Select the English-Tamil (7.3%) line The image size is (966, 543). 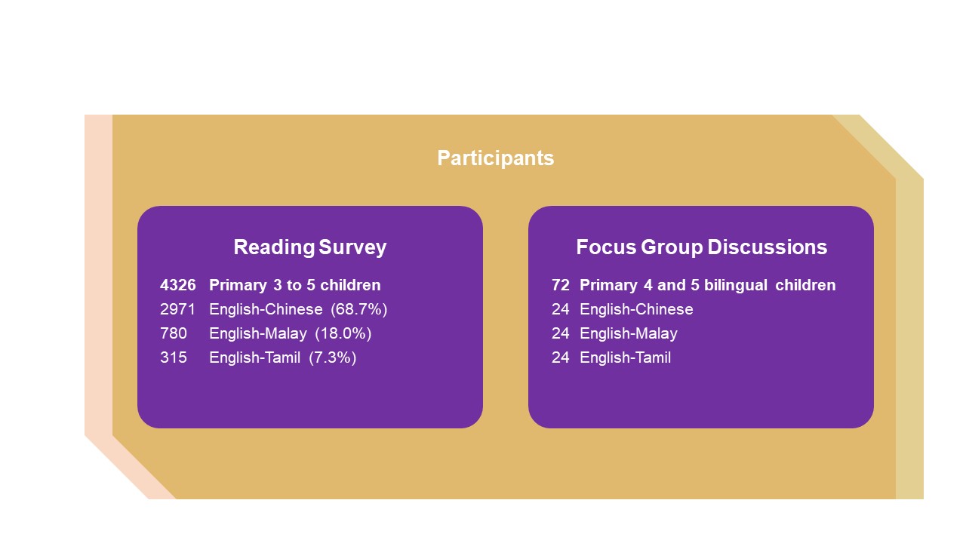(282, 357)
